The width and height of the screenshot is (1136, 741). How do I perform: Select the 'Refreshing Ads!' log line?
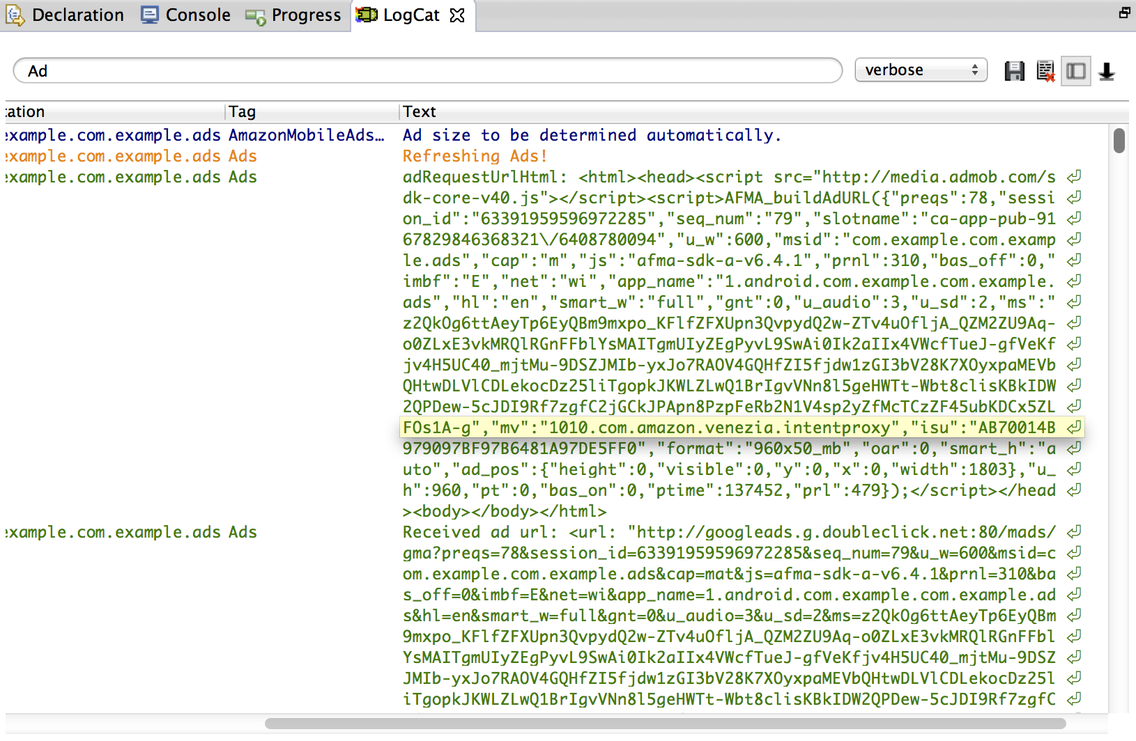tap(475, 156)
